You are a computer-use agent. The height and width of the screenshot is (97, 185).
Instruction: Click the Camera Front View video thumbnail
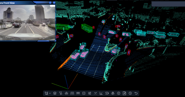pyautogui.click(x=27, y=23)
